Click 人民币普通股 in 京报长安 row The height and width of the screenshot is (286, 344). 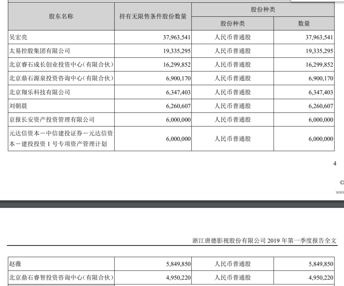coord(233,120)
